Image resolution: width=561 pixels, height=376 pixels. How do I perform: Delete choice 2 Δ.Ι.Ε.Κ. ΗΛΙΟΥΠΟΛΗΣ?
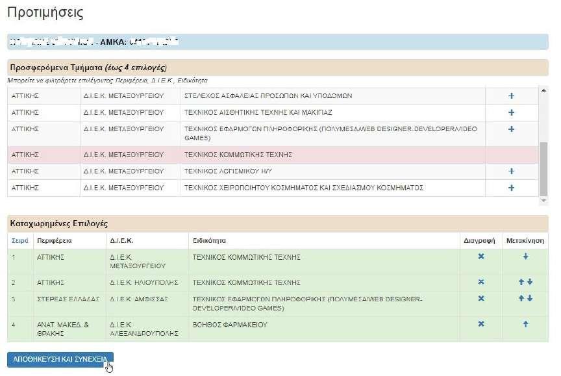[x=481, y=282]
